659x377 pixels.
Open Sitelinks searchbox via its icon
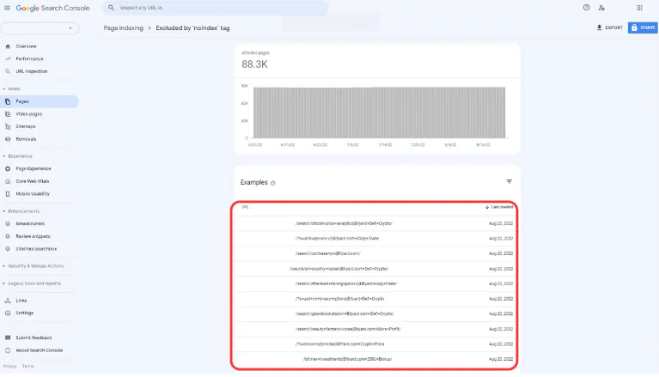click(x=8, y=249)
